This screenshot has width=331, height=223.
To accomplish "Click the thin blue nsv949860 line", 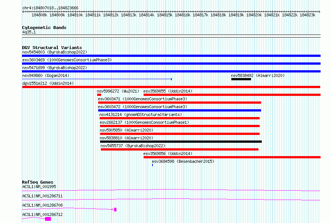I will 97,79.
